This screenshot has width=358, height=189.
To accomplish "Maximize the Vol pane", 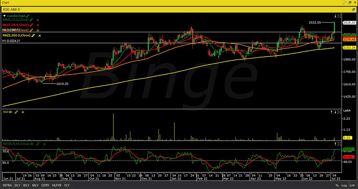I will (x=339, y=112).
